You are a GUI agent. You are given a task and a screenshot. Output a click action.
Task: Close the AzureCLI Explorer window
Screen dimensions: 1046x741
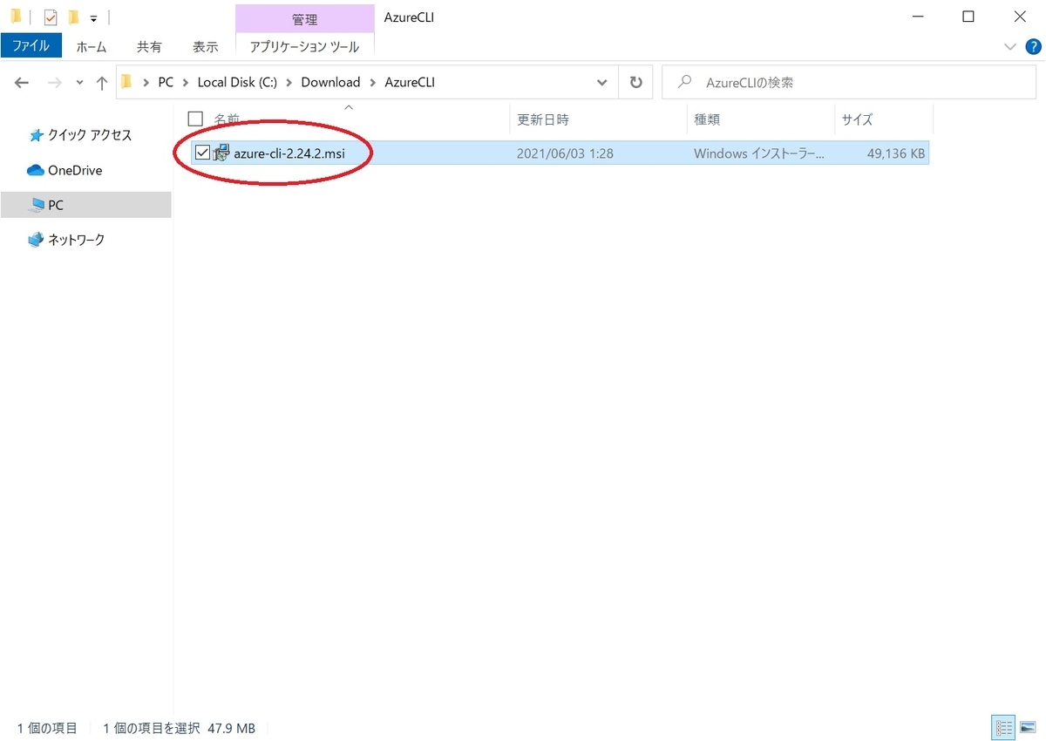(x=1020, y=17)
